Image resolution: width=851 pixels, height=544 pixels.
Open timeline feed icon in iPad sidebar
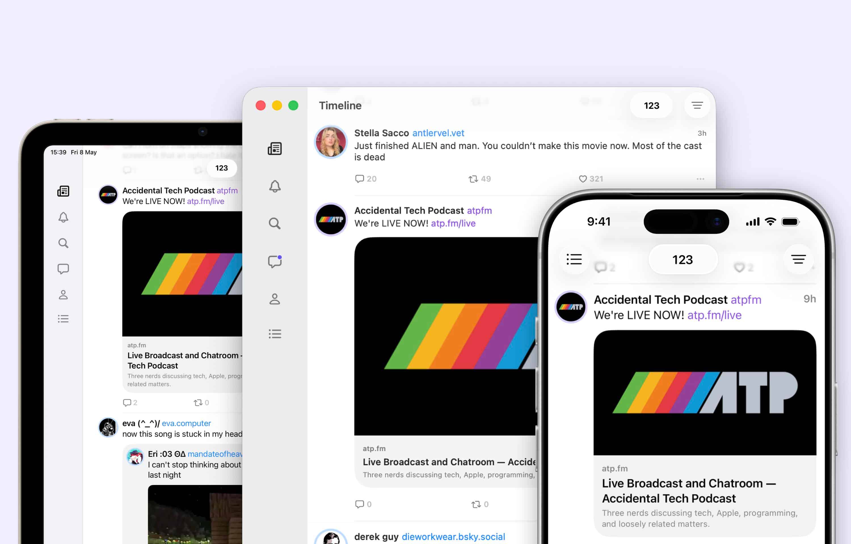63,191
